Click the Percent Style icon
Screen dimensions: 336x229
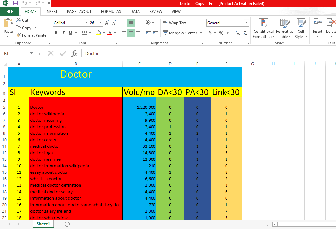coord(221,33)
